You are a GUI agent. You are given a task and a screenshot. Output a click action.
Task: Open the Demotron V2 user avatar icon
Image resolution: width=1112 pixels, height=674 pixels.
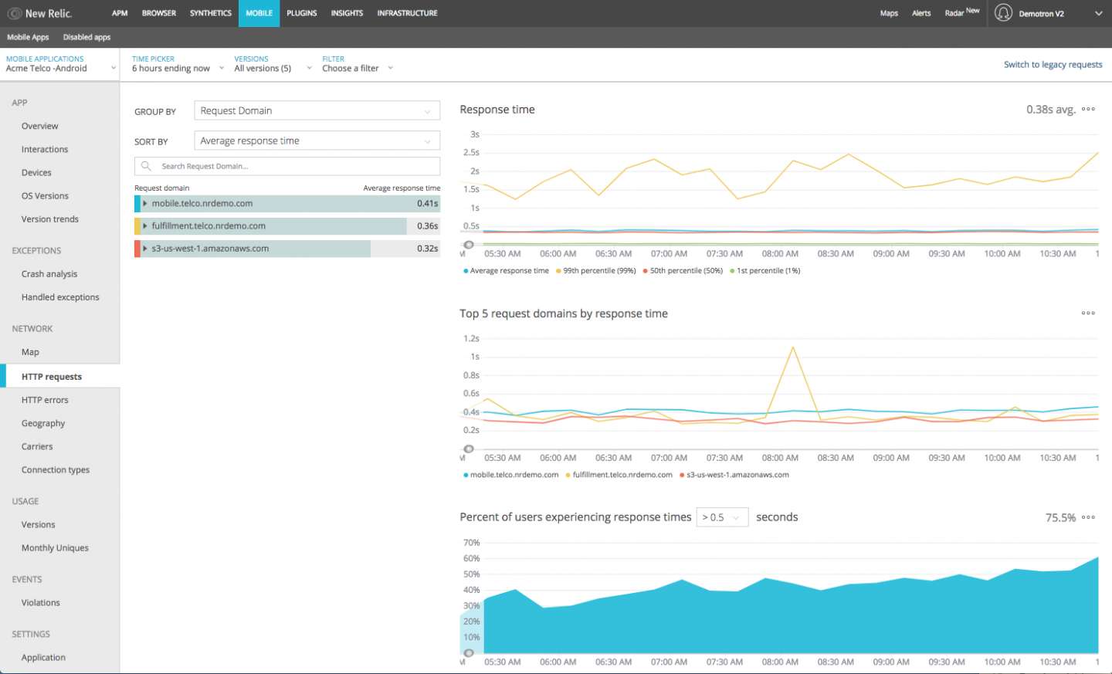coord(1003,13)
